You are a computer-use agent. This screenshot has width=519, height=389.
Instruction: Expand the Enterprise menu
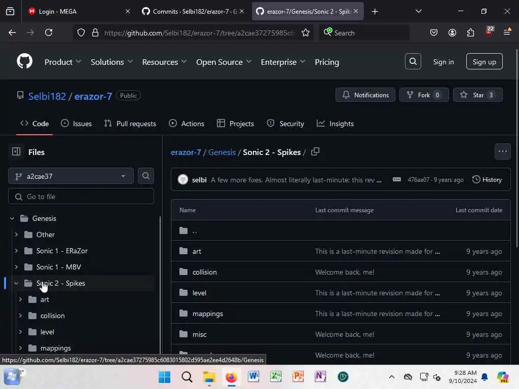point(283,62)
